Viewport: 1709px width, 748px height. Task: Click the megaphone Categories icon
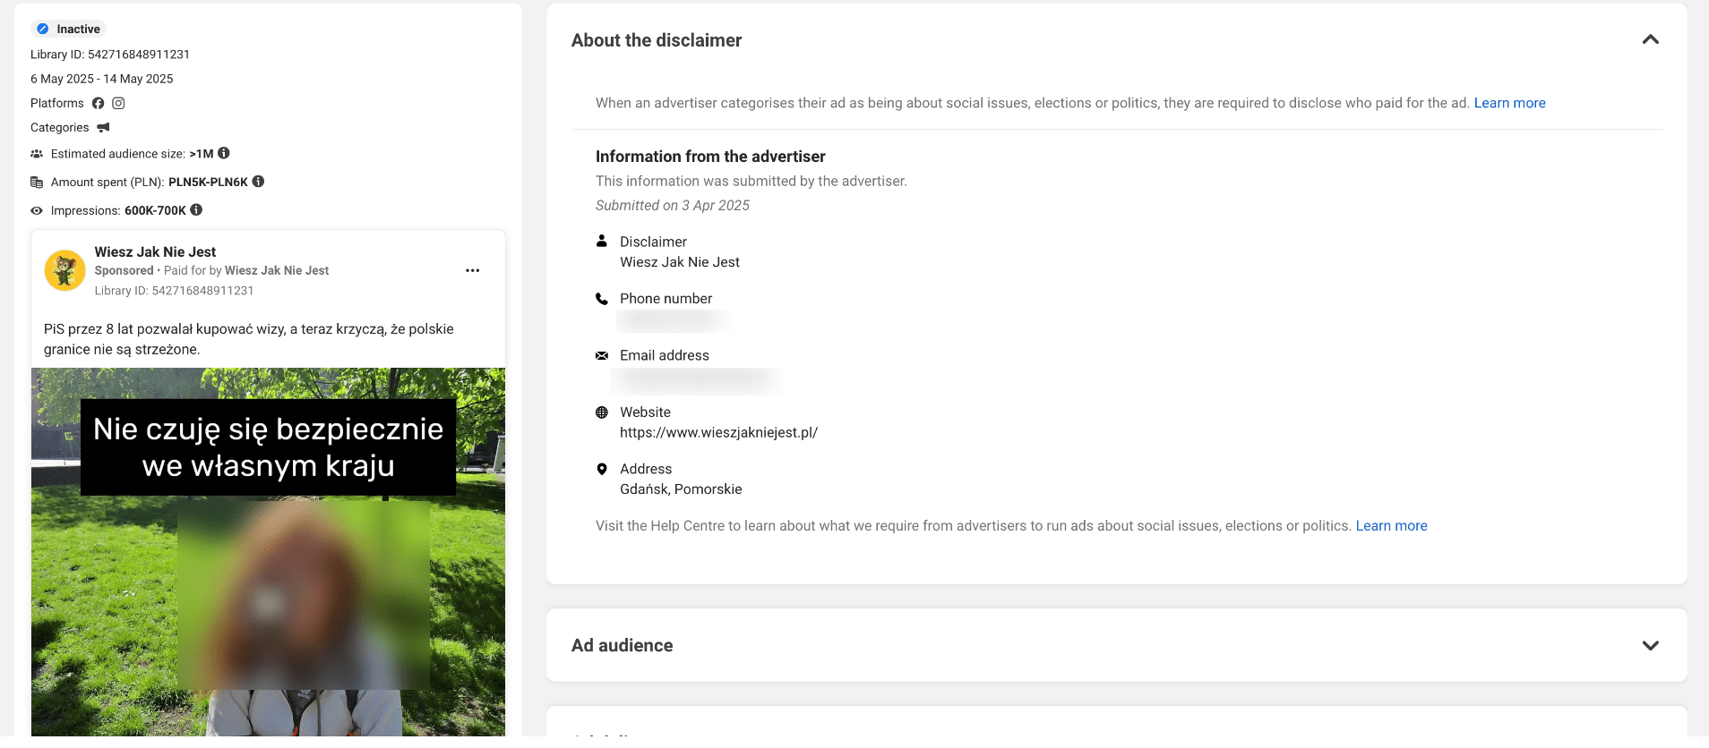103,128
